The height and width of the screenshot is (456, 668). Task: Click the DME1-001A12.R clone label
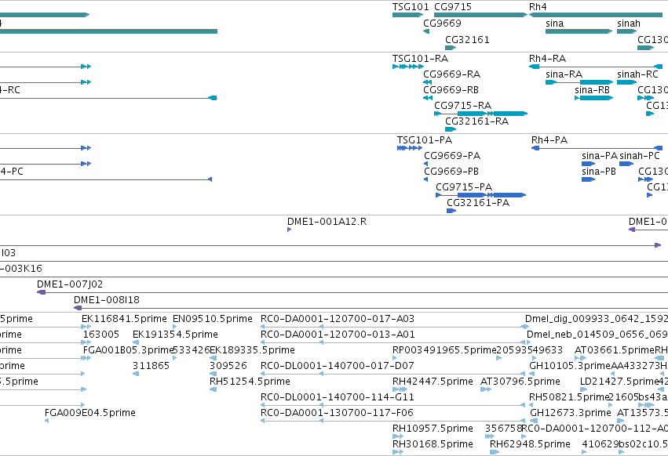coord(327,222)
